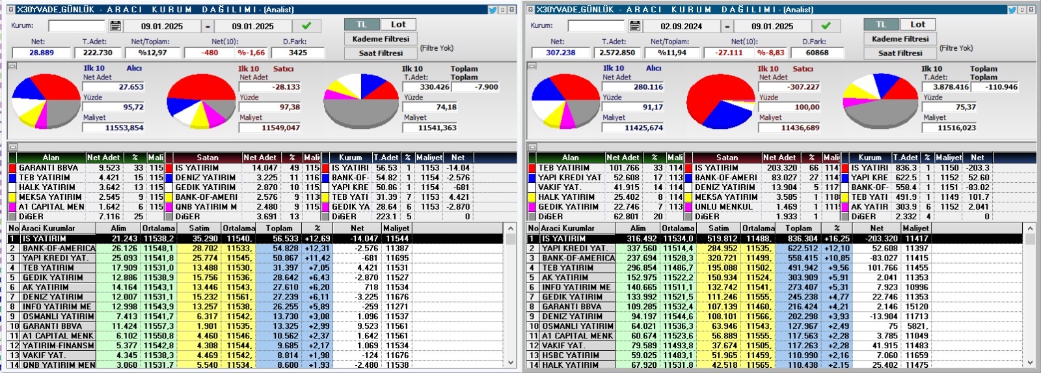This screenshot has width=1041, height=373.
Task: Click start date 09.01.2025 field in left window
Action: (x=162, y=26)
